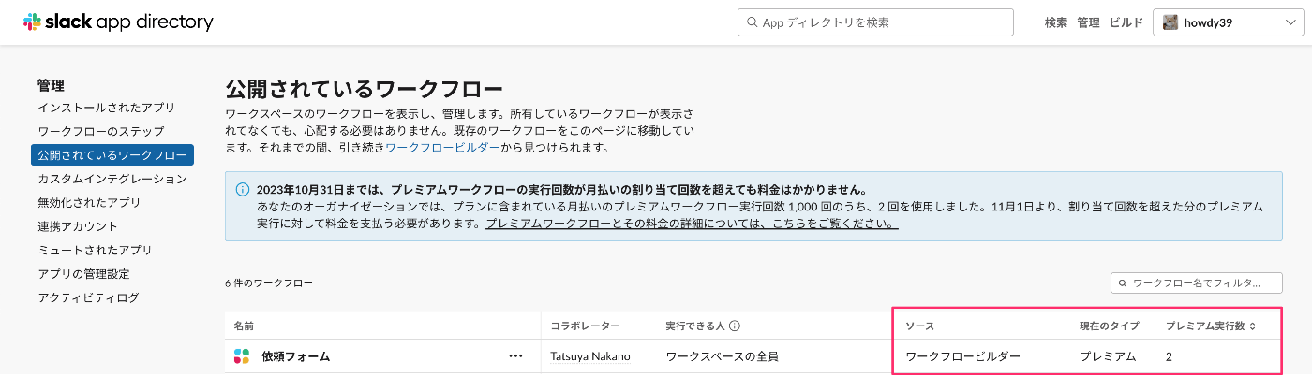Image resolution: width=1312 pixels, height=391 pixels.
Task: Click 管理 in the top navigation
Action: [x=1088, y=22]
